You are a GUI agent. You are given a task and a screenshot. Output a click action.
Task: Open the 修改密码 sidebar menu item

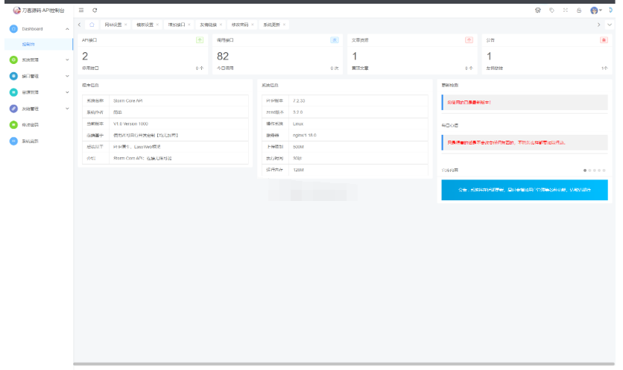[39, 124]
